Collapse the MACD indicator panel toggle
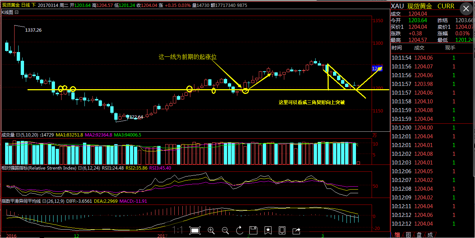This screenshot has height=238, width=475. click(44, 201)
